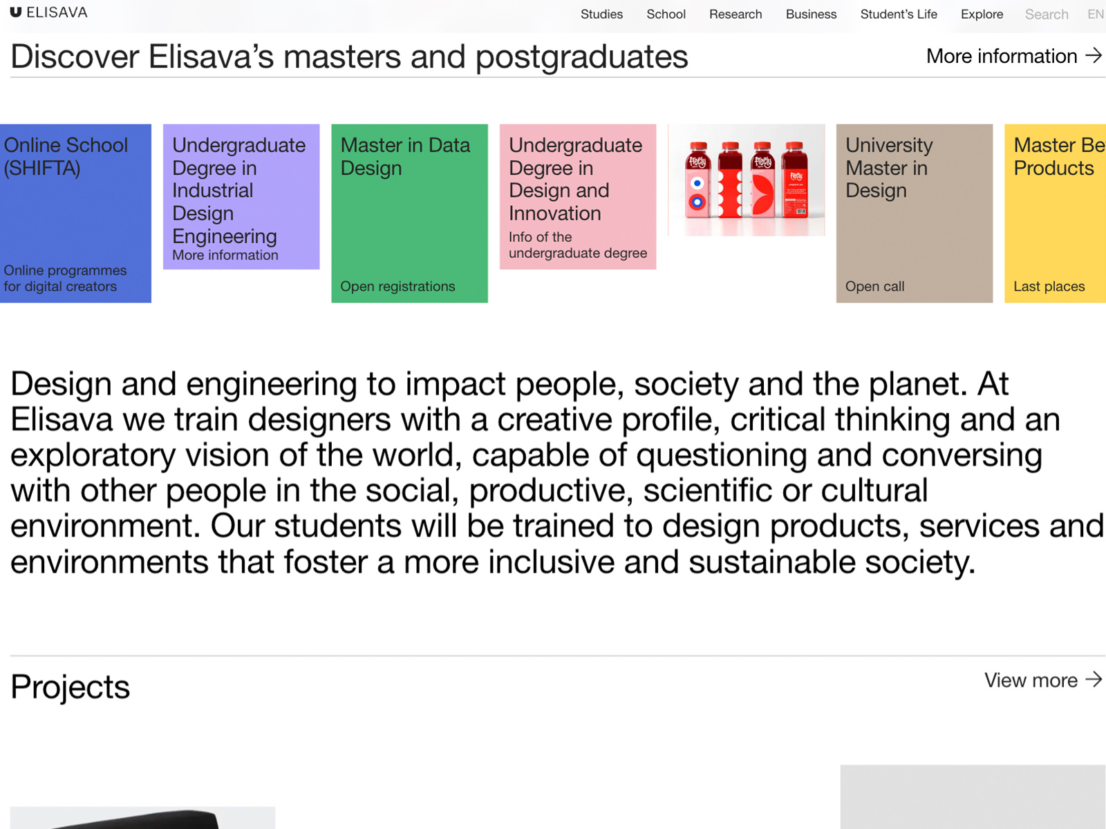The image size is (1106, 829).
Task: Open Undergraduate Degree in Industrial Design Engineering
Action: (x=241, y=197)
